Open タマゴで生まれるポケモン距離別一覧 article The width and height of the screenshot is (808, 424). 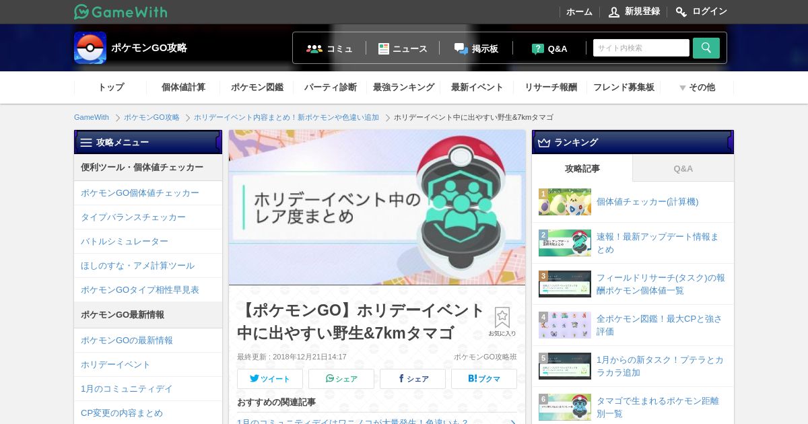click(x=658, y=407)
